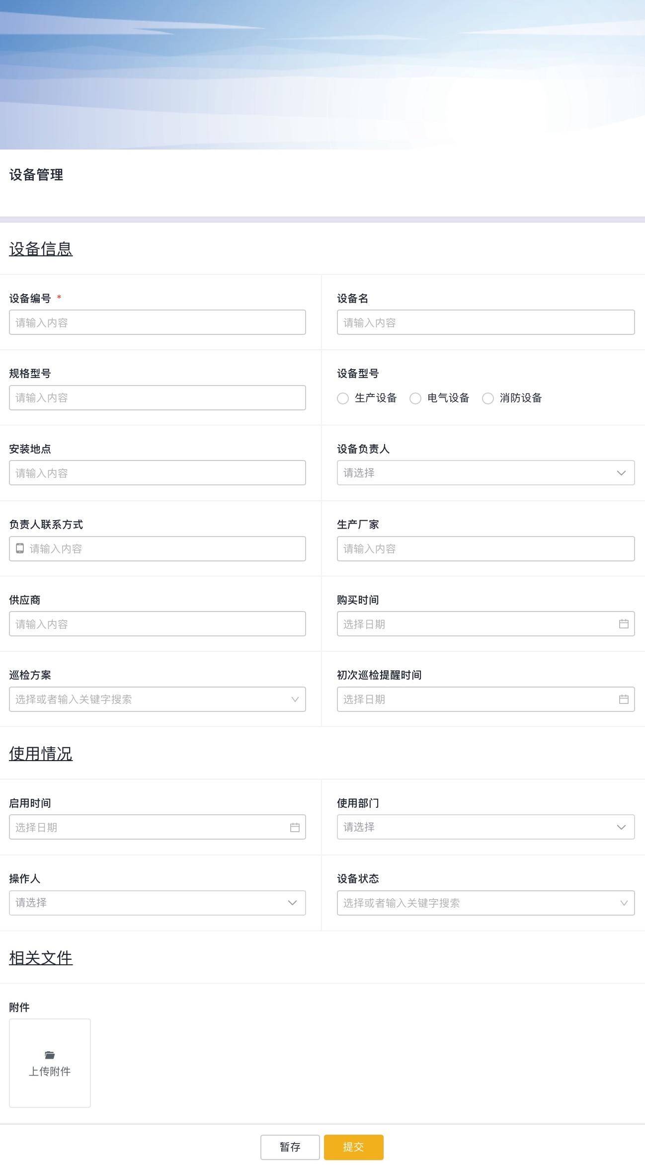
Task: Open the 购买时间 date picker field
Action: click(x=485, y=623)
